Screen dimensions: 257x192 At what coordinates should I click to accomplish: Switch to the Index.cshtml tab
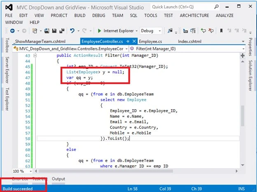(189, 42)
